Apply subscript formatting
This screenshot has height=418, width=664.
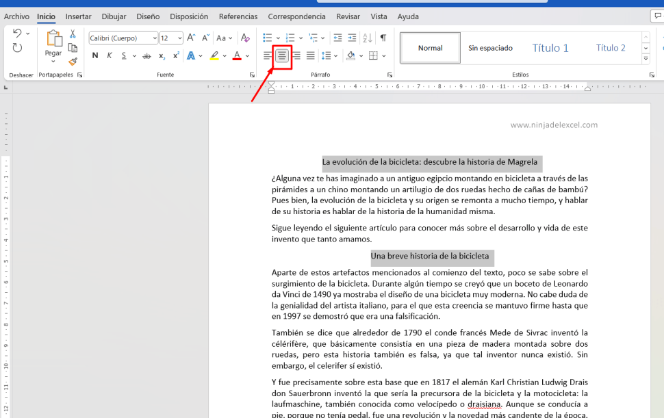(162, 55)
